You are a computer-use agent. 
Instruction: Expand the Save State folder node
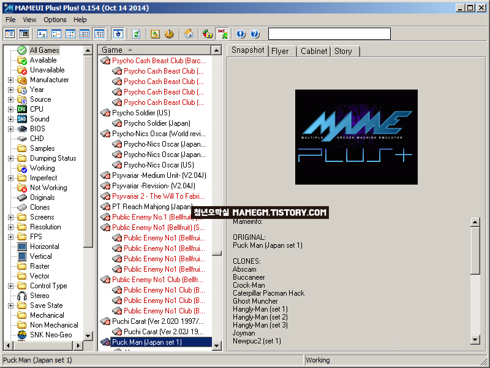point(10,305)
